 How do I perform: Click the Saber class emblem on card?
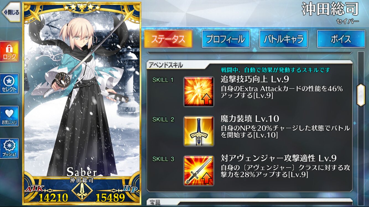pyautogui.click(x=82, y=190)
